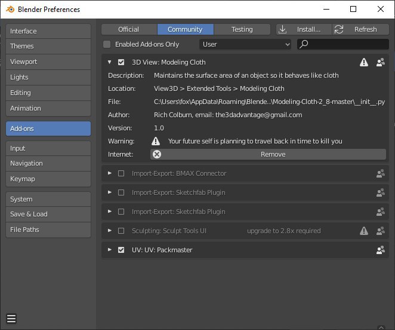Click the magnifier icon in search field

[304, 44]
